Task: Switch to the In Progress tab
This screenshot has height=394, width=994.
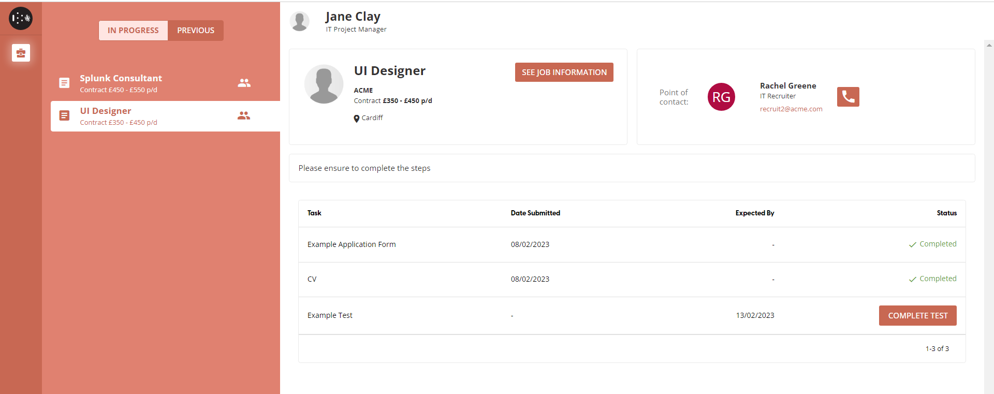Action: coord(133,31)
